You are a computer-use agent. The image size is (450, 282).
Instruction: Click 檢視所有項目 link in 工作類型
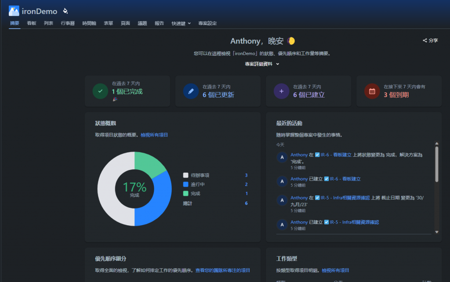tap(335, 270)
